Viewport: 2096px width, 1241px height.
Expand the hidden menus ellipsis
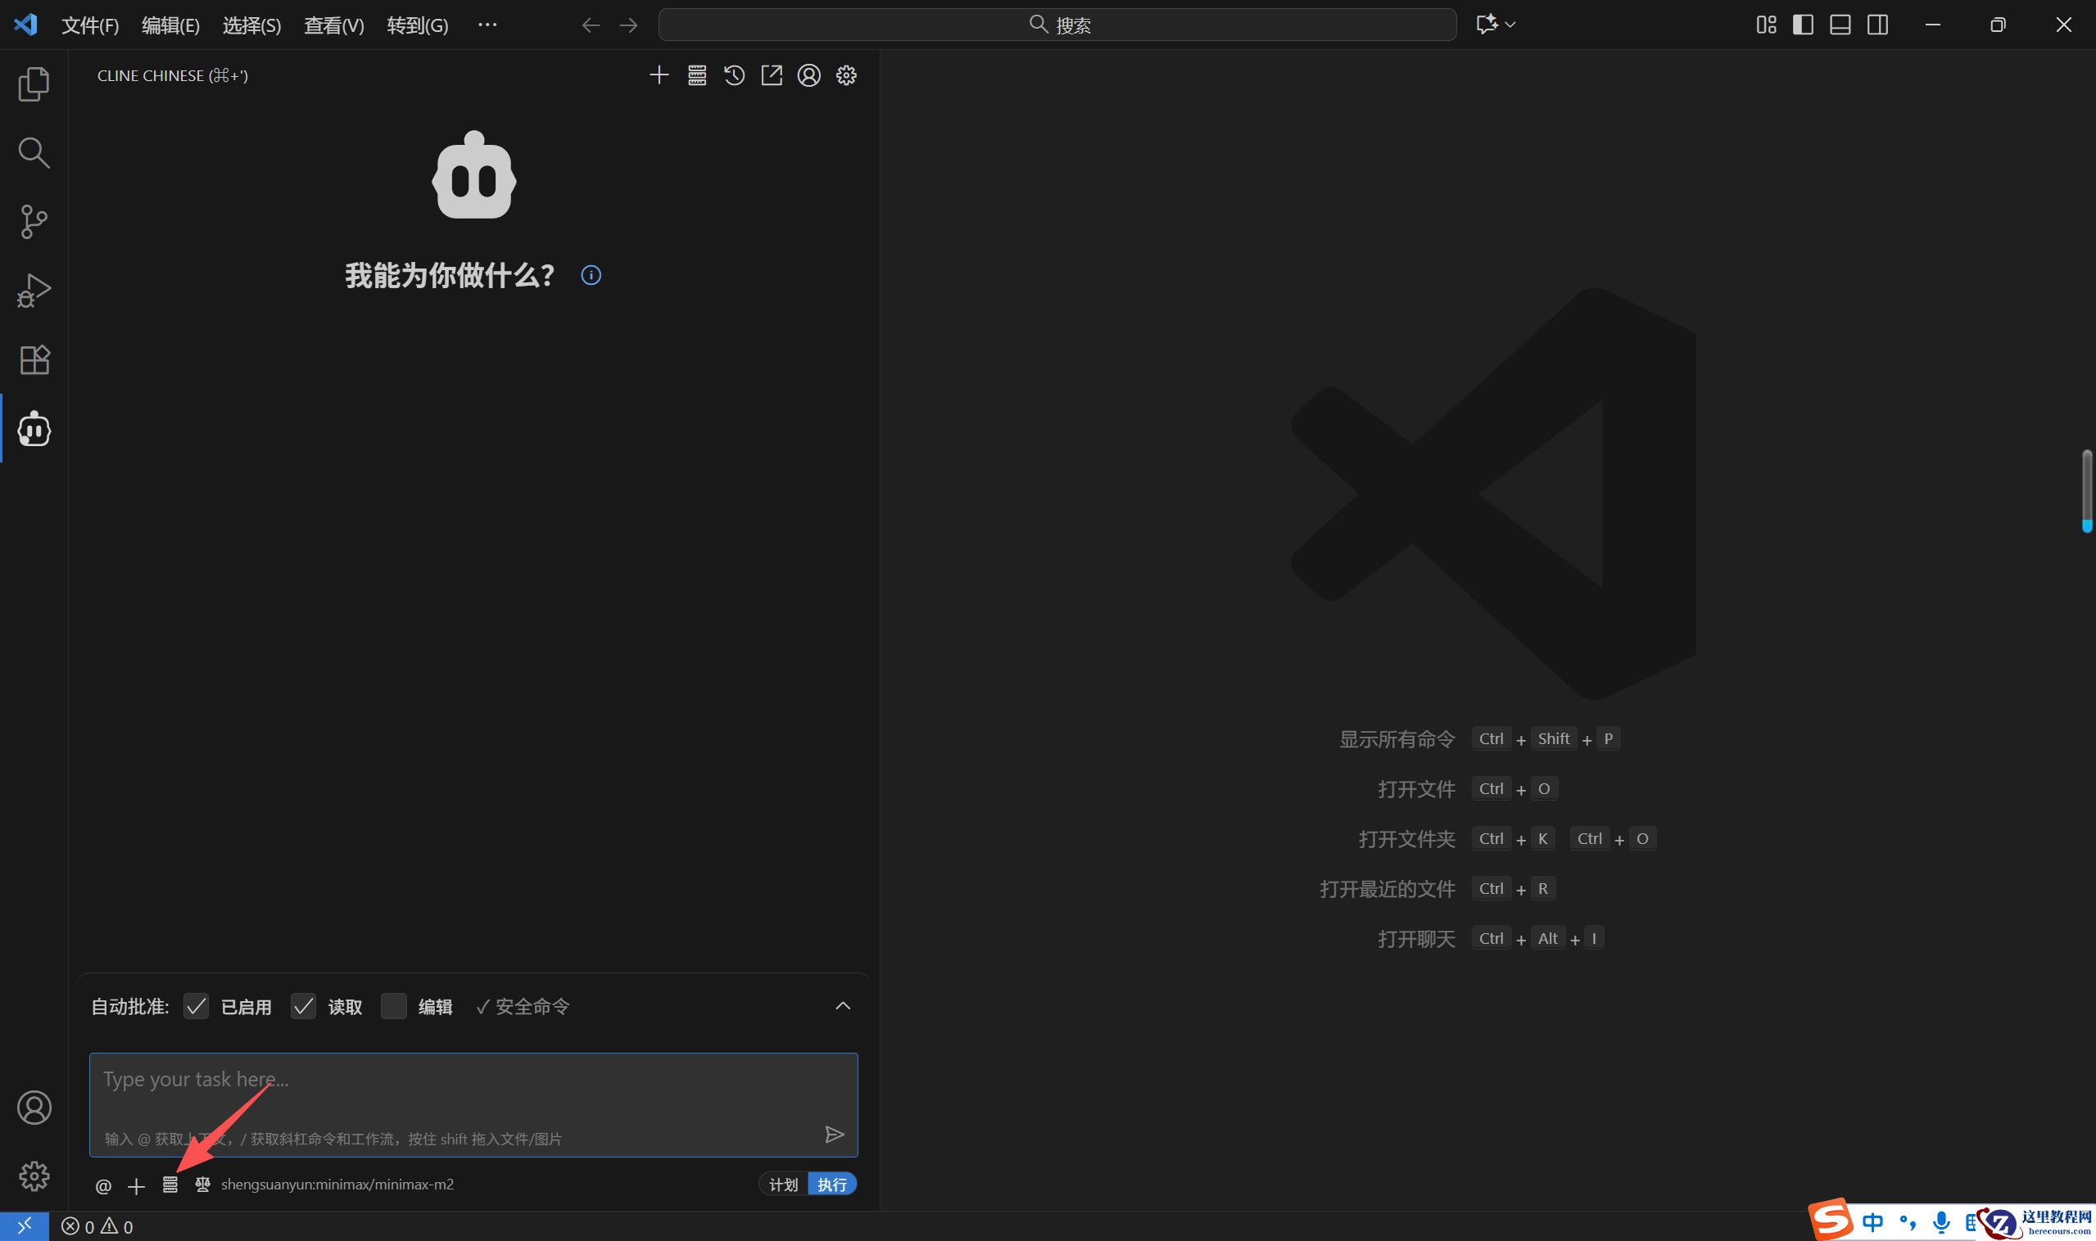click(487, 25)
